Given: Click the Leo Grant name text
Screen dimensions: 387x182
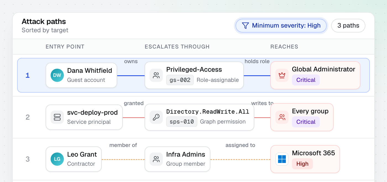Looking at the screenshot, I should (x=82, y=154).
